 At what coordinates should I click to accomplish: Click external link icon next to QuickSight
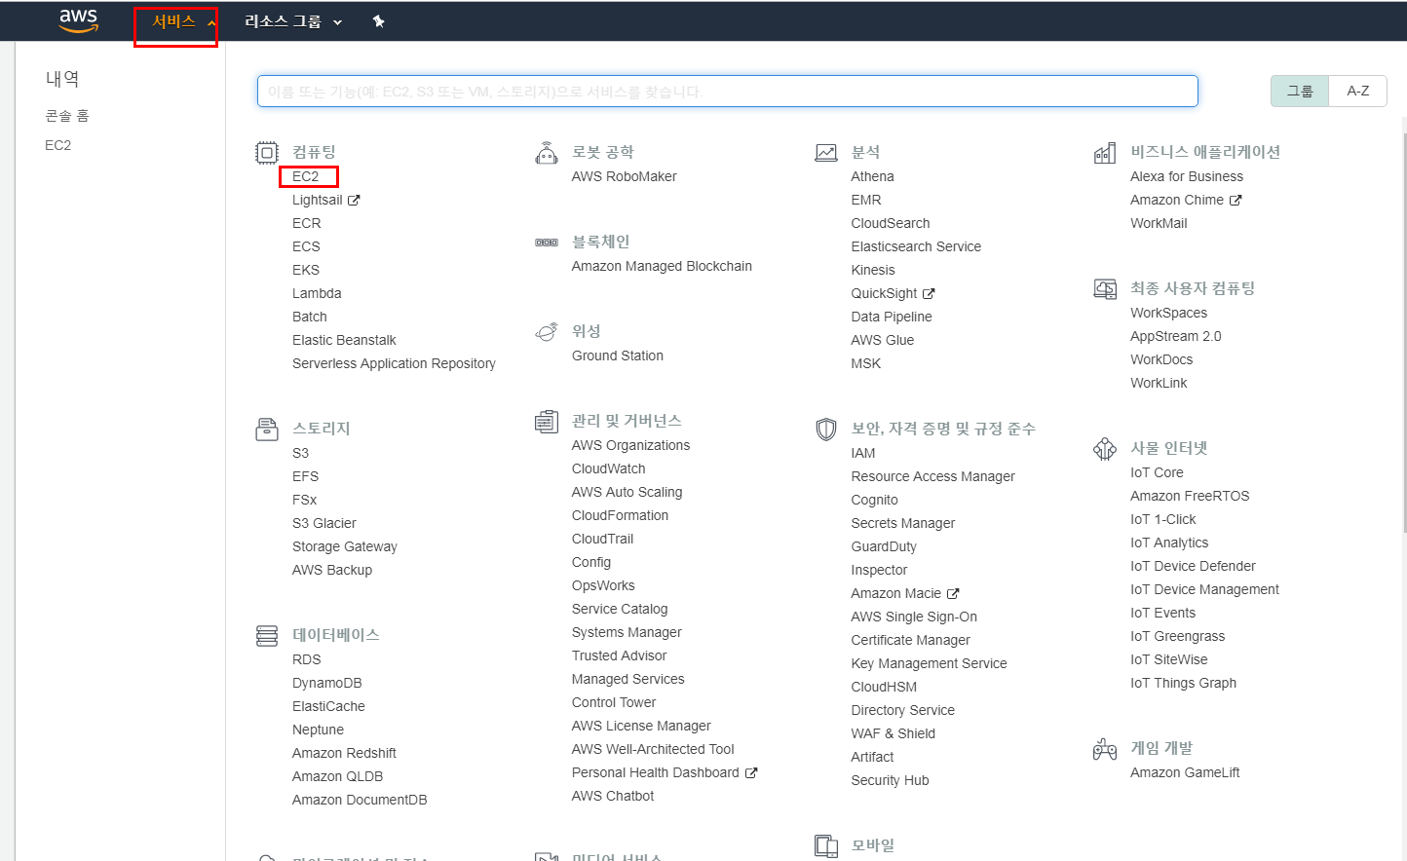(x=929, y=294)
